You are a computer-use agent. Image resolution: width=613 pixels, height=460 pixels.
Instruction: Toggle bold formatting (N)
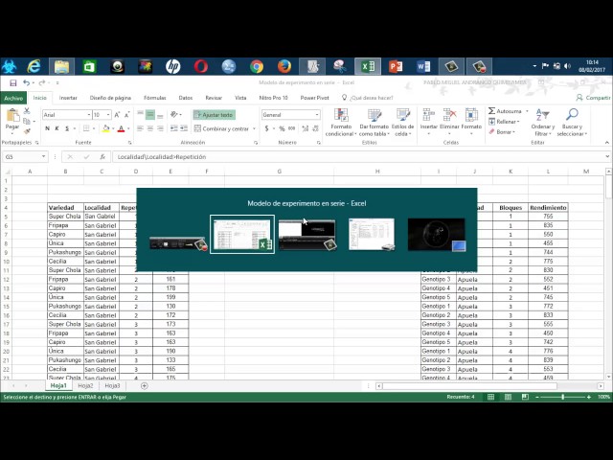[47, 128]
